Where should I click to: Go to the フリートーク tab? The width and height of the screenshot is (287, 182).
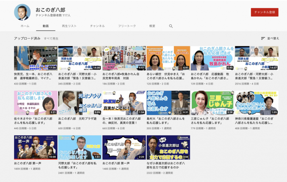click(x=127, y=26)
